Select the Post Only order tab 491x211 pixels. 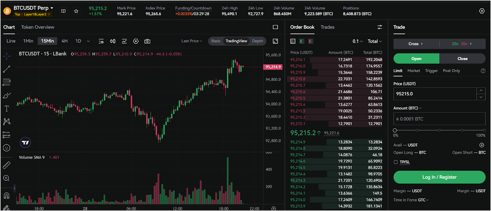point(451,71)
